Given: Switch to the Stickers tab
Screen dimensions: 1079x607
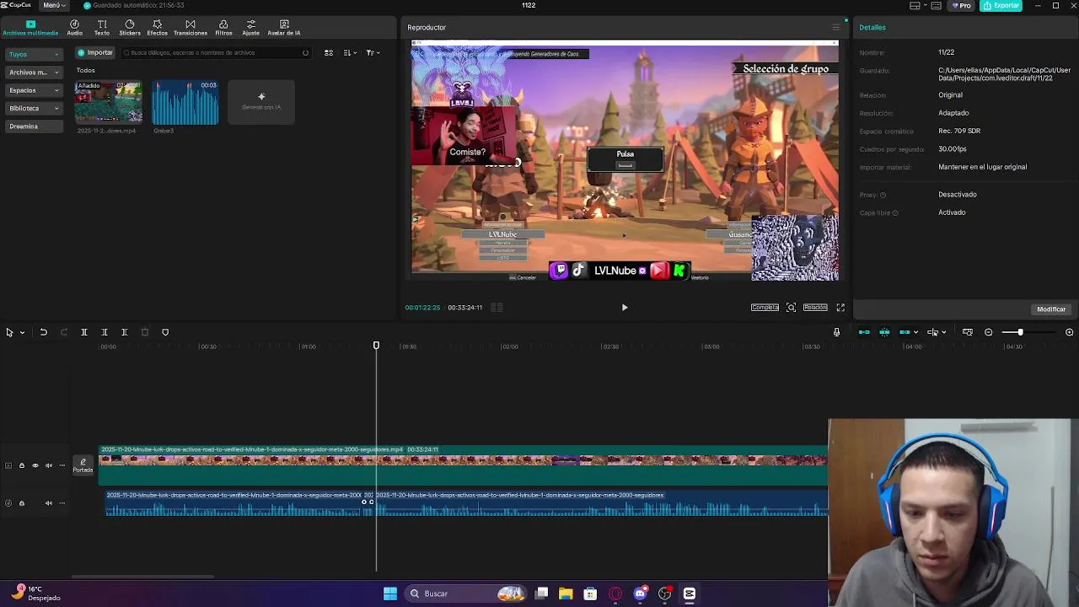Looking at the screenshot, I should coord(130,28).
